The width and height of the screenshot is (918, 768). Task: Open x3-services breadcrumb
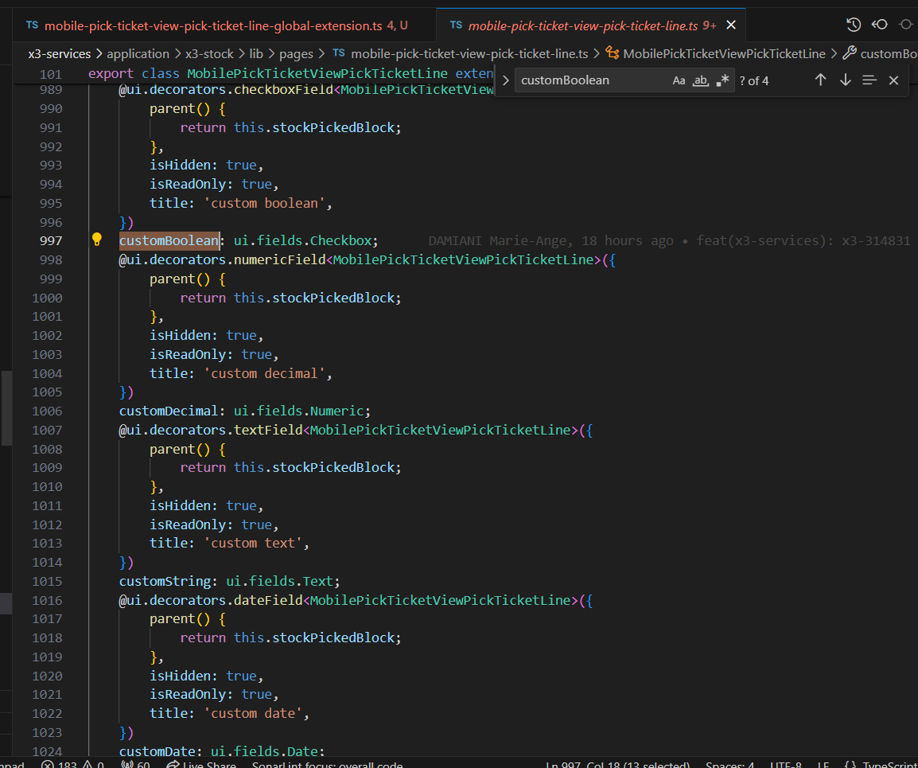coord(60,54)
